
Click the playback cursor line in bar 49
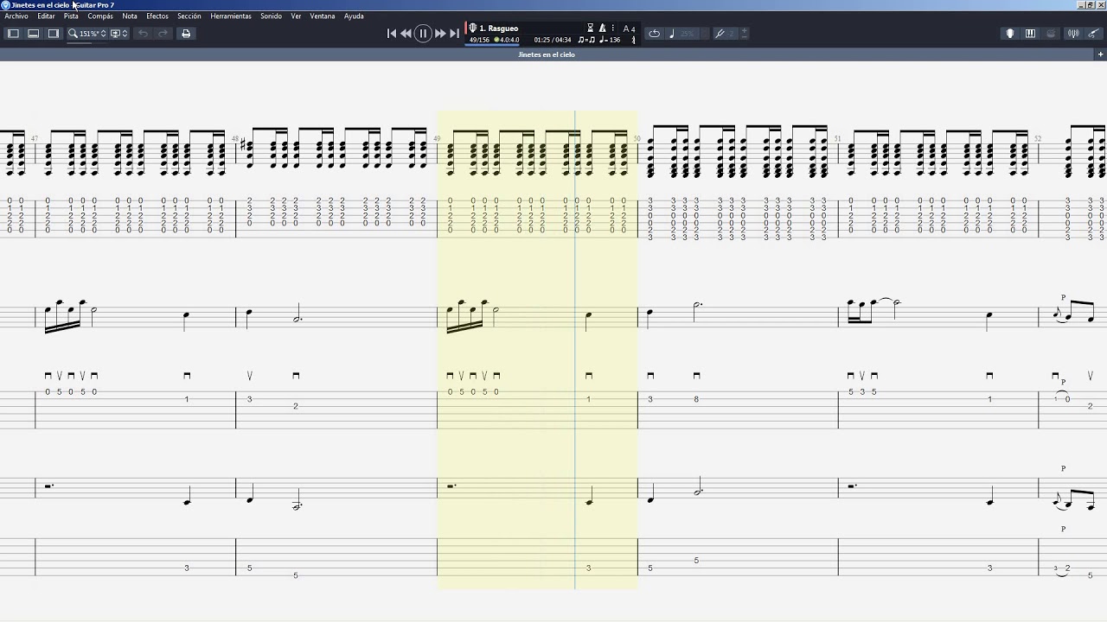[x=575, y=350]
